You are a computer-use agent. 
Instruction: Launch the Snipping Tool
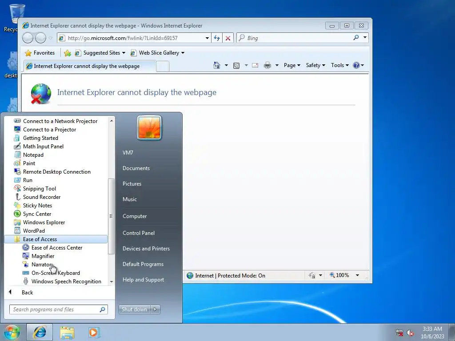coord(39,189)
